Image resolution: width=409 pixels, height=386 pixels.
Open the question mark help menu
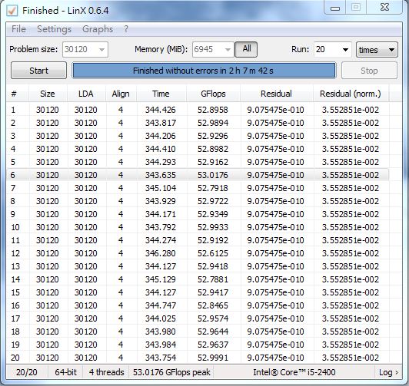126,29
